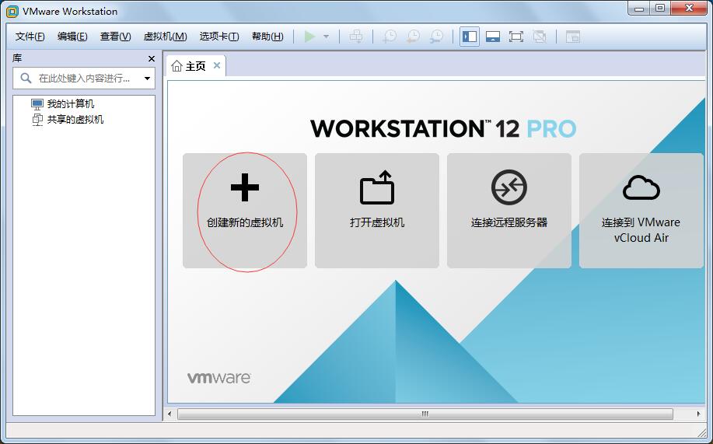Maximize the VMware Workstation window

click(x=660, y=9)
